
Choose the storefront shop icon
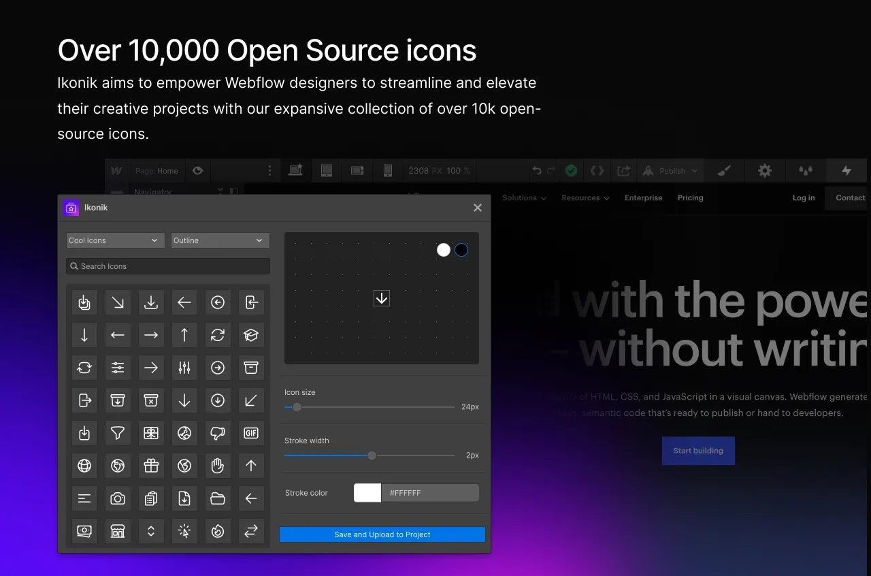coord(118,532)
